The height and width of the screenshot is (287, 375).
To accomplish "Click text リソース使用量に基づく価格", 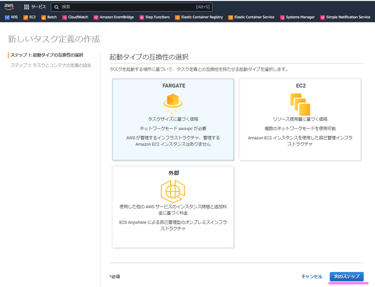I will [x=300, y=119].
